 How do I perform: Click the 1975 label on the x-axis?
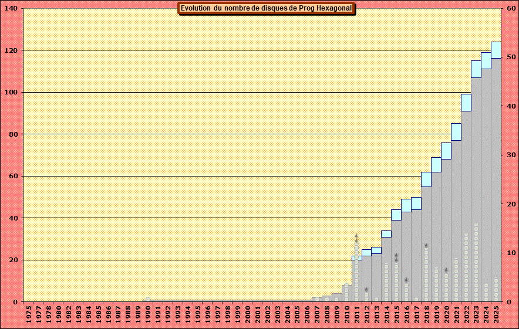[29, 315]
